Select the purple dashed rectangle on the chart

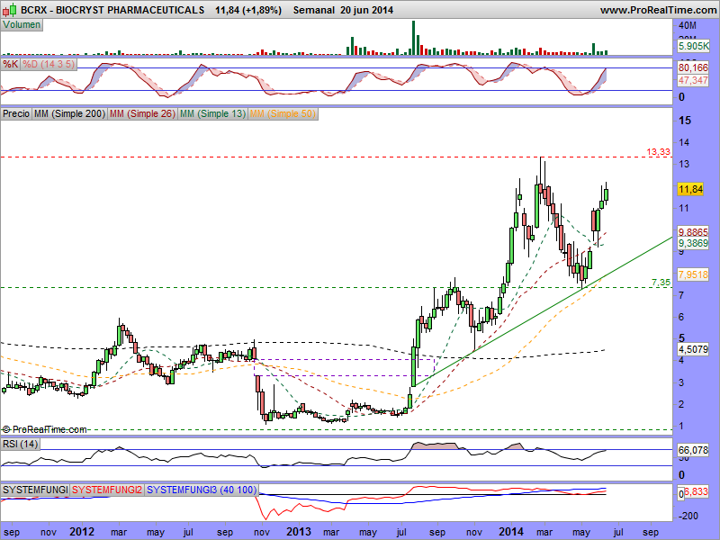pos(344,367)
